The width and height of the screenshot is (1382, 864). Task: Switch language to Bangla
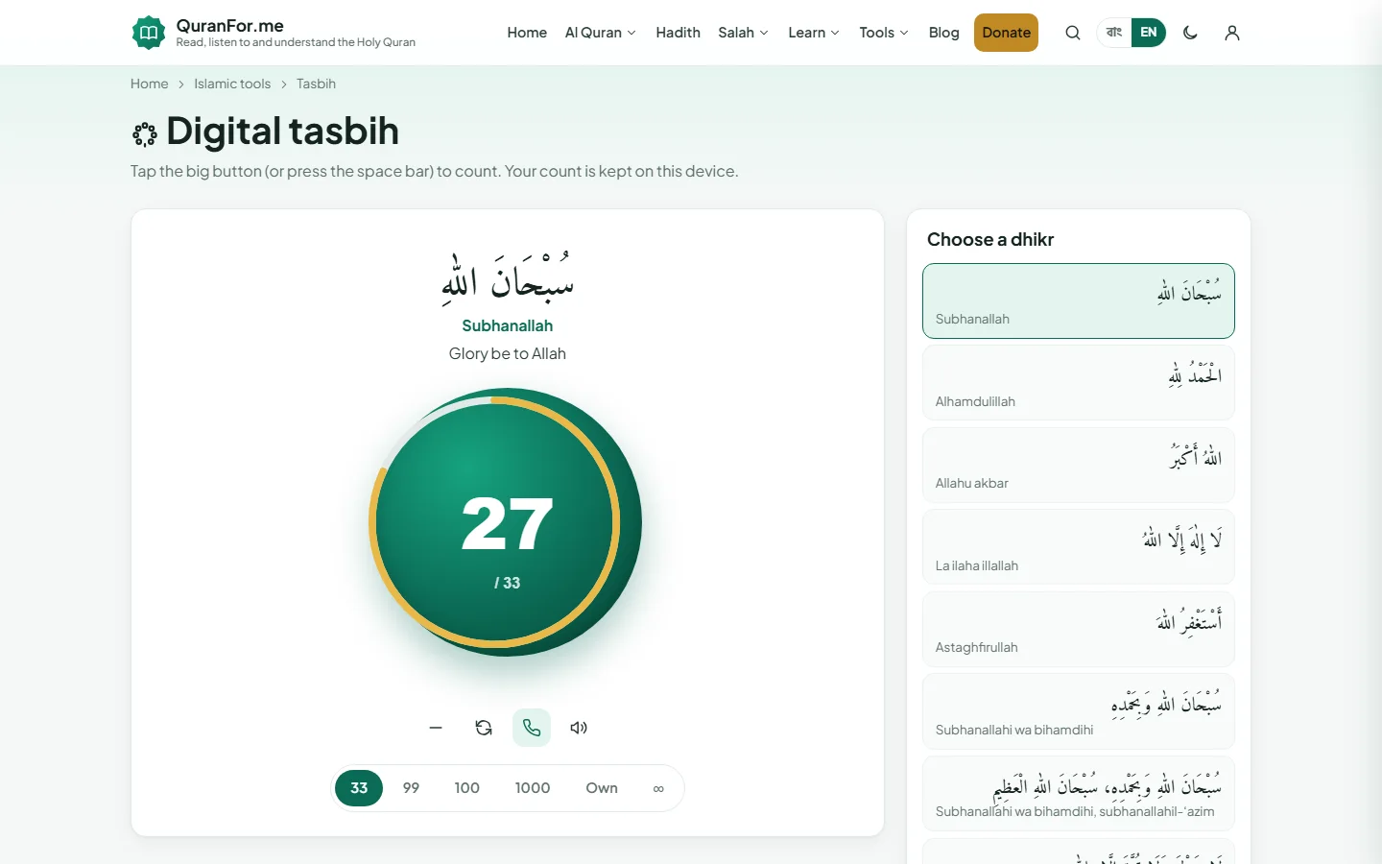pos(1114,33)
